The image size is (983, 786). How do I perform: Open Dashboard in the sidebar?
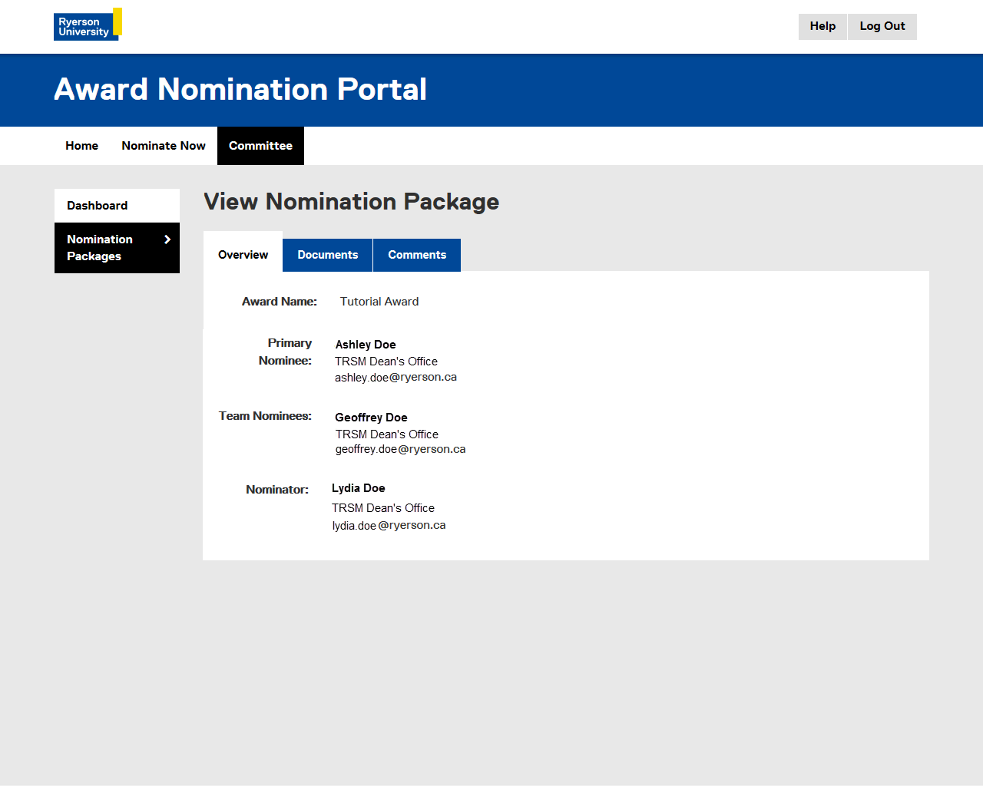tap(98, 206)
